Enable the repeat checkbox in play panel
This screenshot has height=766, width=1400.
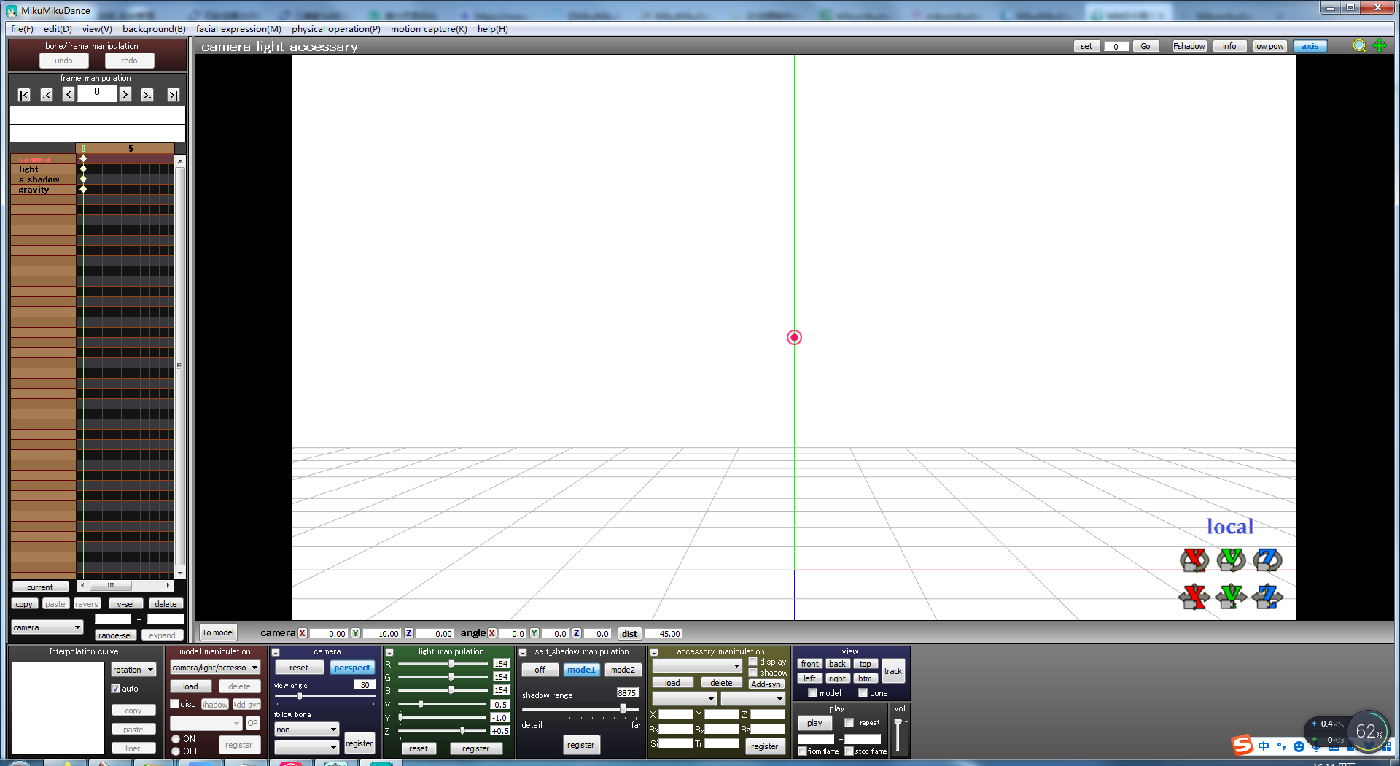[x=848, y=722]
